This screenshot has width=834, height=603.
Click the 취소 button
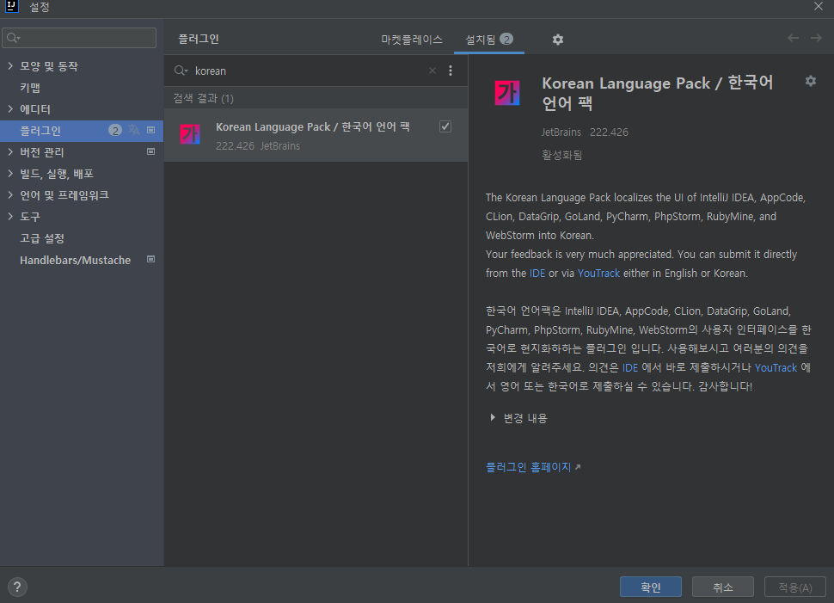[x=723, y=587]
